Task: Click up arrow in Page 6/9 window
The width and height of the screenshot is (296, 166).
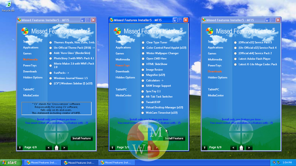Action: pos(205,147)
